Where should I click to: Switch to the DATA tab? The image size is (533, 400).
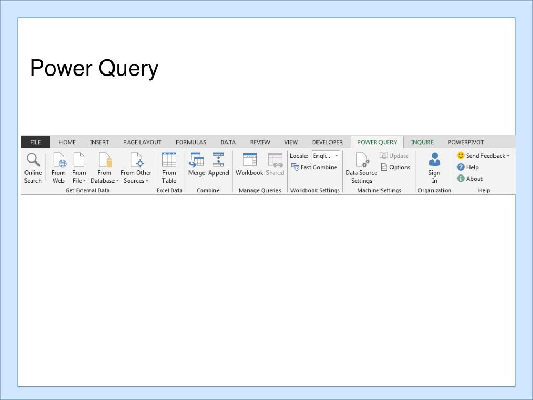tap(228, 142)
